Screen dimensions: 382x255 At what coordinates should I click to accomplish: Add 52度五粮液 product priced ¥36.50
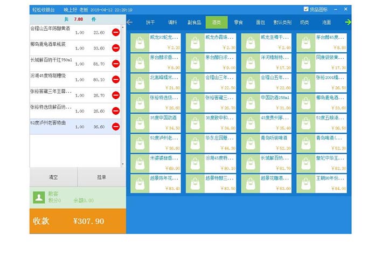point(322,123)
